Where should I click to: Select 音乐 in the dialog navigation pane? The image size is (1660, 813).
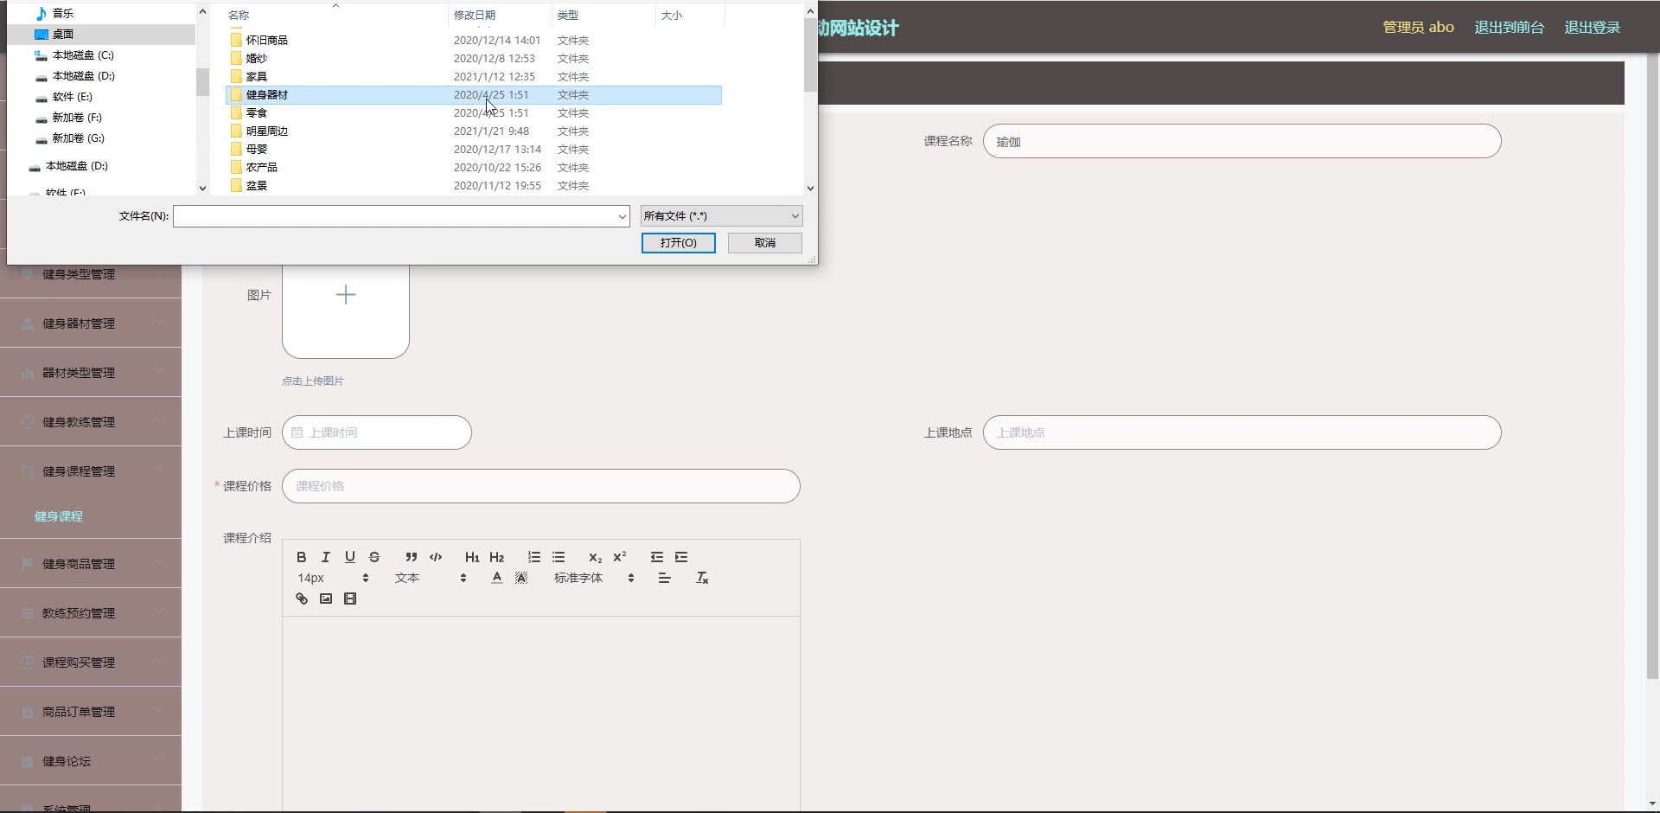tap(62, 14)
